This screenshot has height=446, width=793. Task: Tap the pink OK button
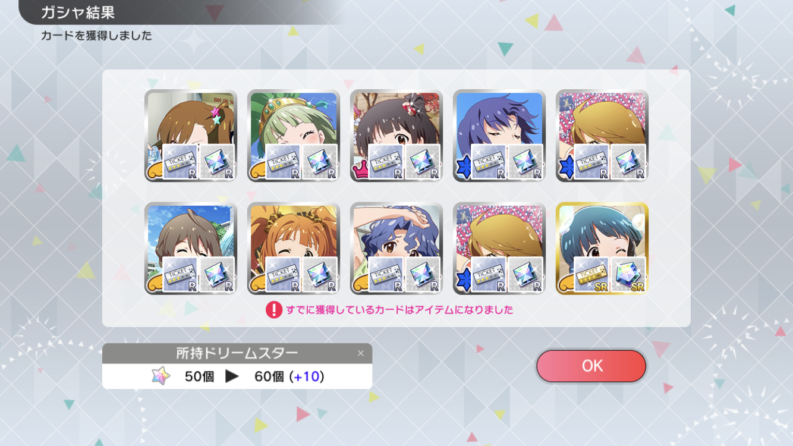point(591,366)
